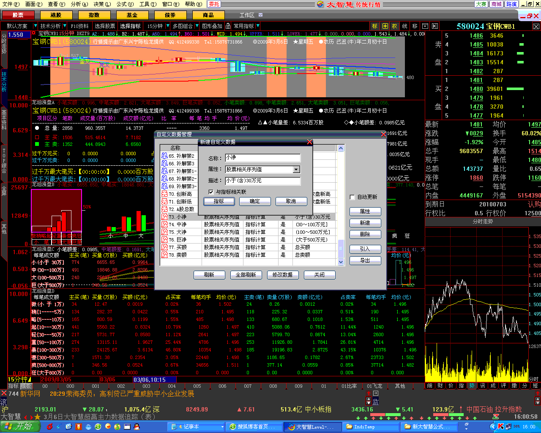Click the 势 tab icon under the mini chart

[x=472, y=386]
